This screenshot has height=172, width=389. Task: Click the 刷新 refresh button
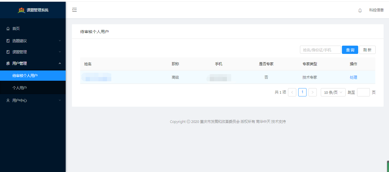pyautogui.click(x=367, y=50)
